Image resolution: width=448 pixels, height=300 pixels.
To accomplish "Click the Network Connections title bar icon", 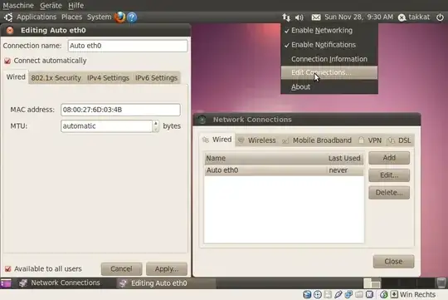I will click(x=202, y=120).
